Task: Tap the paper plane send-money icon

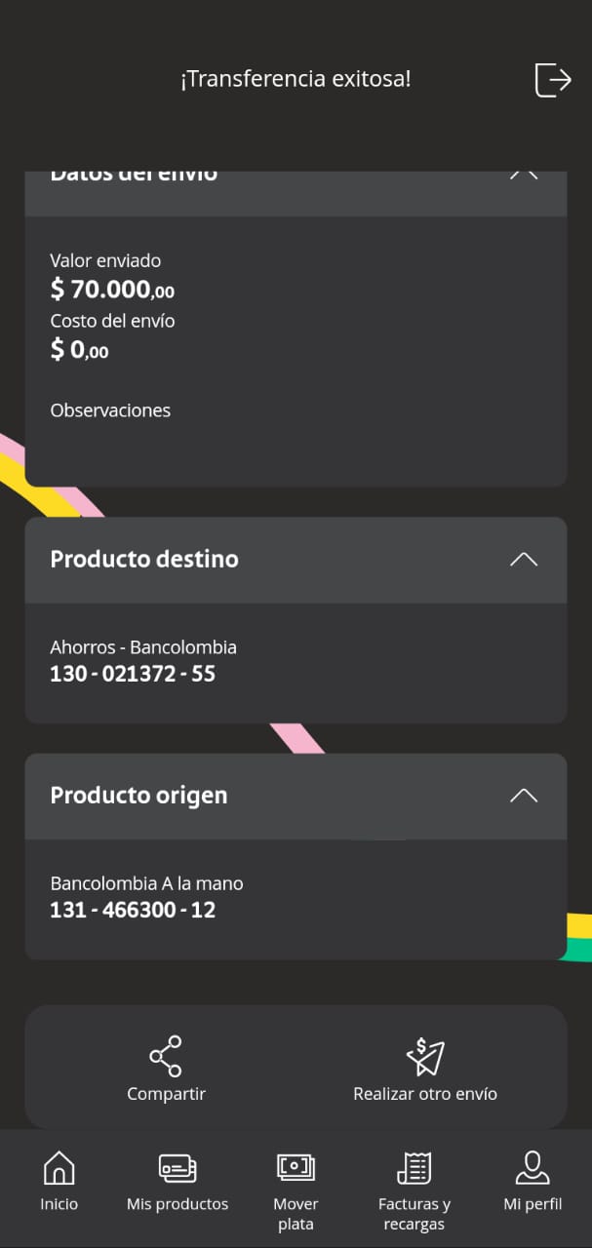Action: (425, 1056)
